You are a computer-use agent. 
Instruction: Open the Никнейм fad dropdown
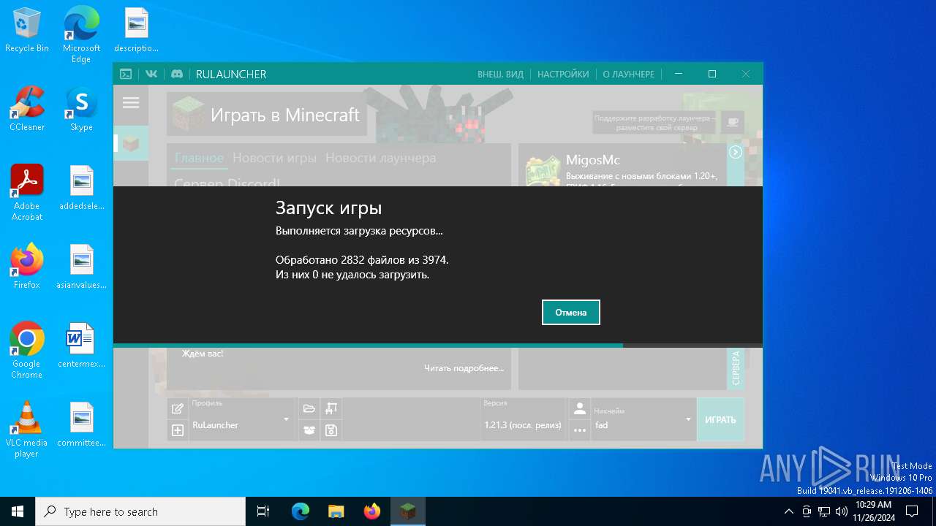coord(643,419)
